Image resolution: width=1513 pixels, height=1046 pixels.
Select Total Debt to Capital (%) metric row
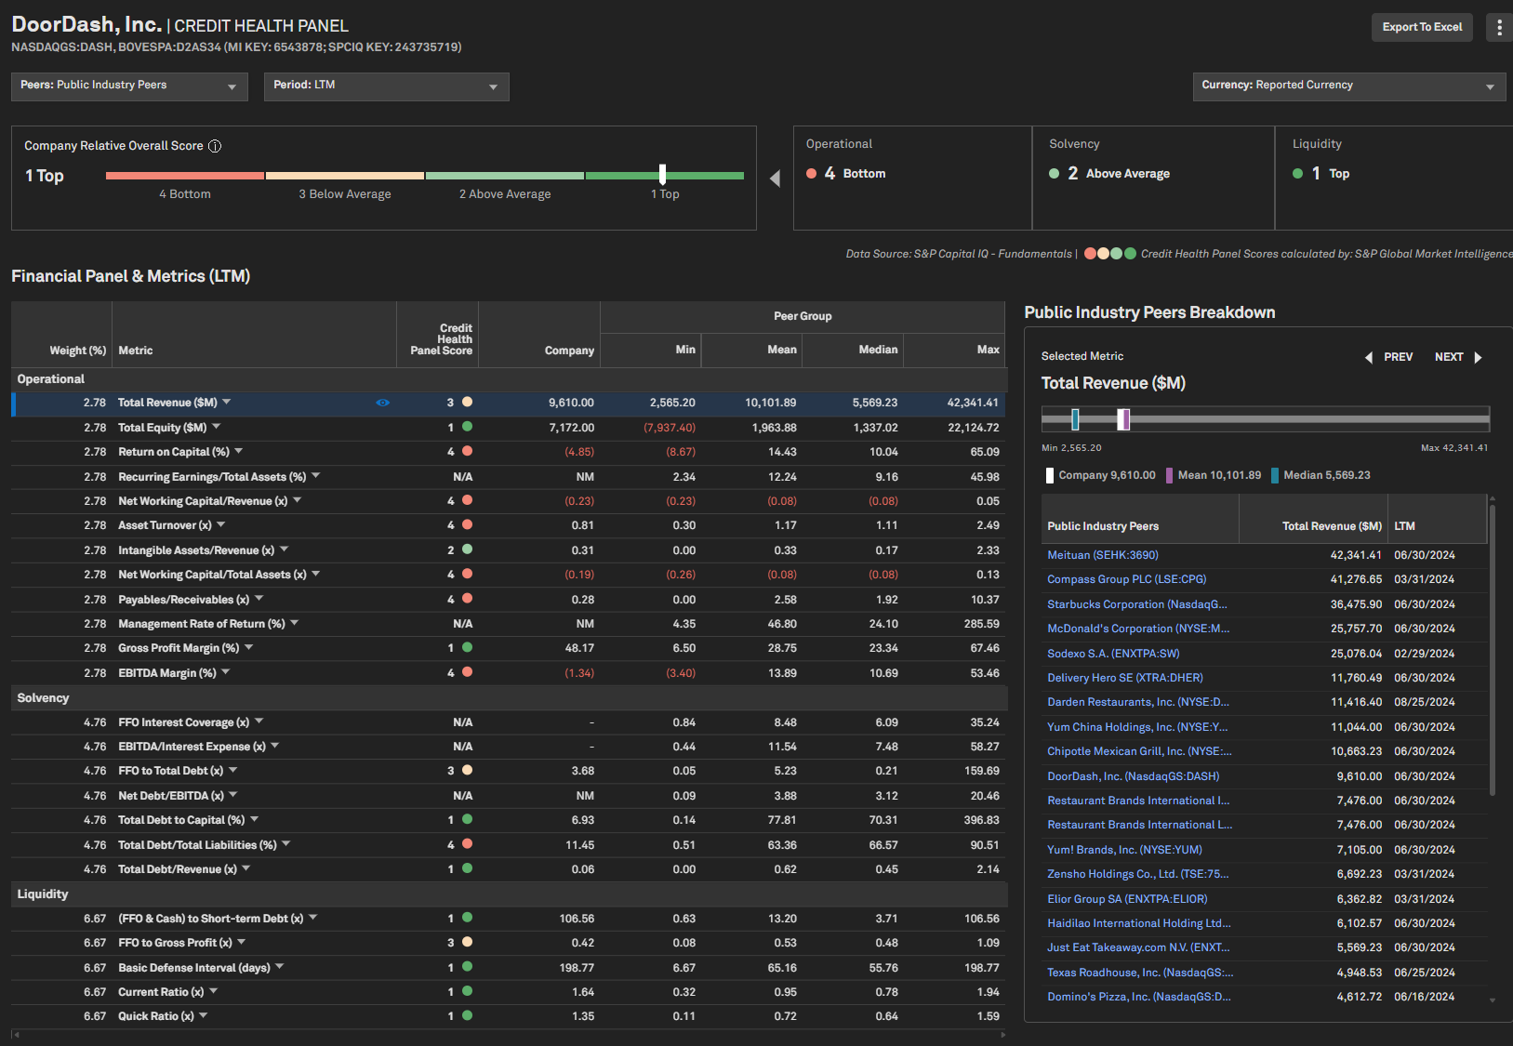(509, 820)
